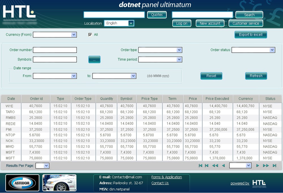This screenshot has width=283, height=193.
Task: Click the second skip-to-start pagination icon
Action: point(207,166)
